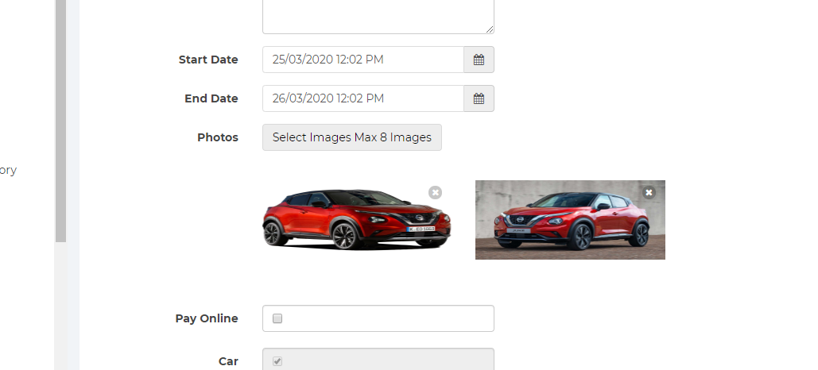The image size is (818, 370).
Task: Click the Car label
Action: pyautogui.click(x=228, y=361)
